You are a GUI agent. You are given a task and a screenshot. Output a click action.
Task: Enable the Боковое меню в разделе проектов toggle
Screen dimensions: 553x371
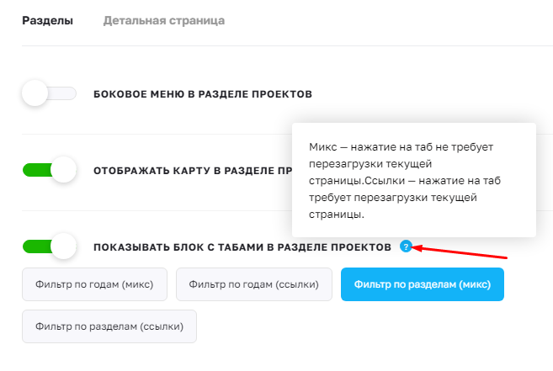(x=49, y=93)
